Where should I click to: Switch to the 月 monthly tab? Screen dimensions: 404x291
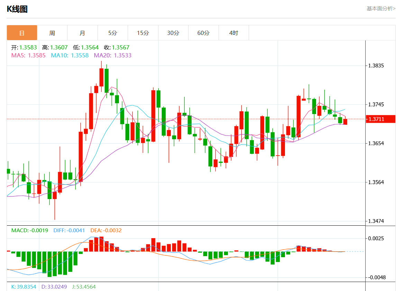coord(82,33)
